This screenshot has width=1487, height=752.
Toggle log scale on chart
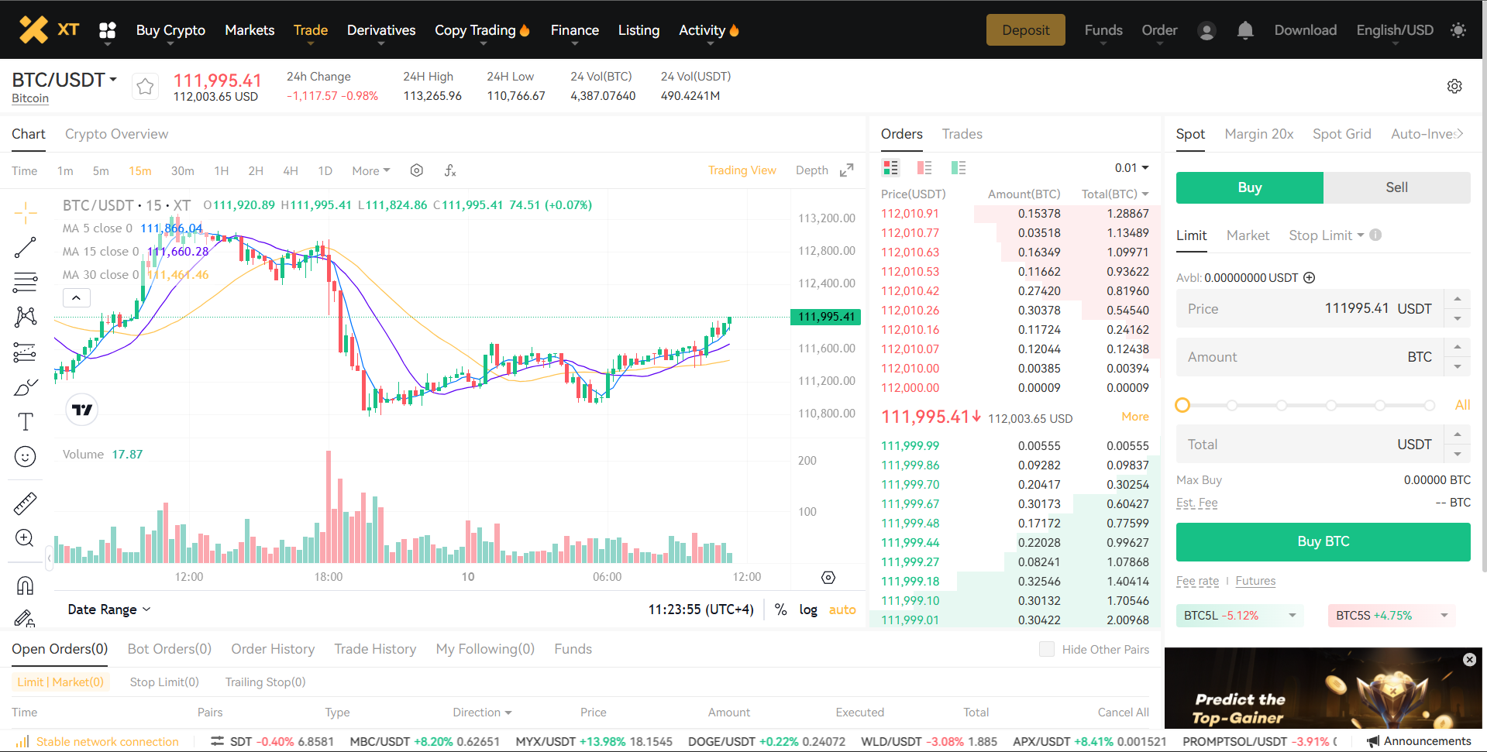(x=807, y=609)
